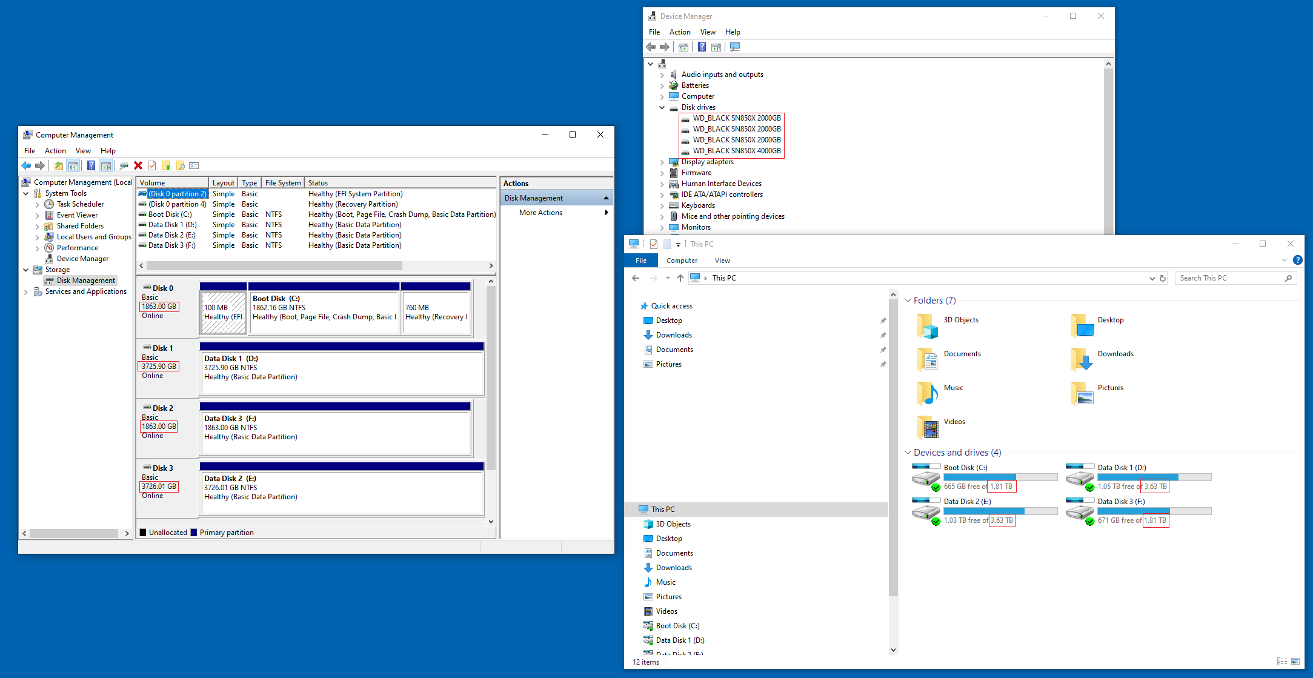
Task: Click Properties check icon in Explorer title bar
Action: [654, 244]
